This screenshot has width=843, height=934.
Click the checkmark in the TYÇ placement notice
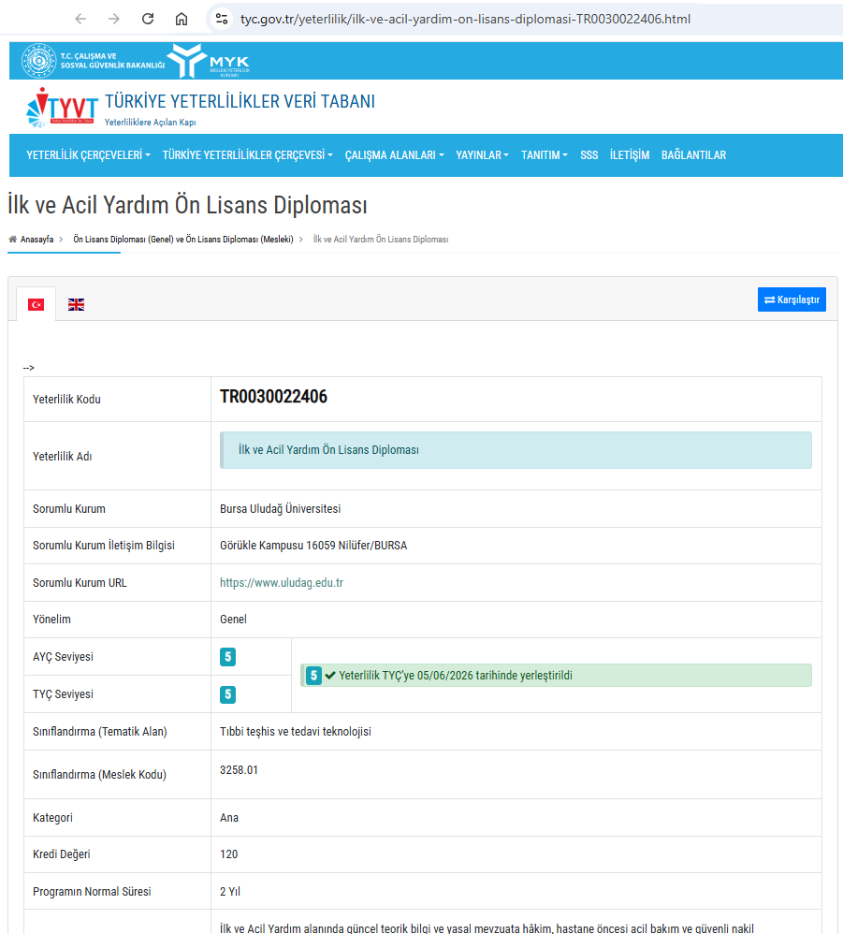point(330,676)
